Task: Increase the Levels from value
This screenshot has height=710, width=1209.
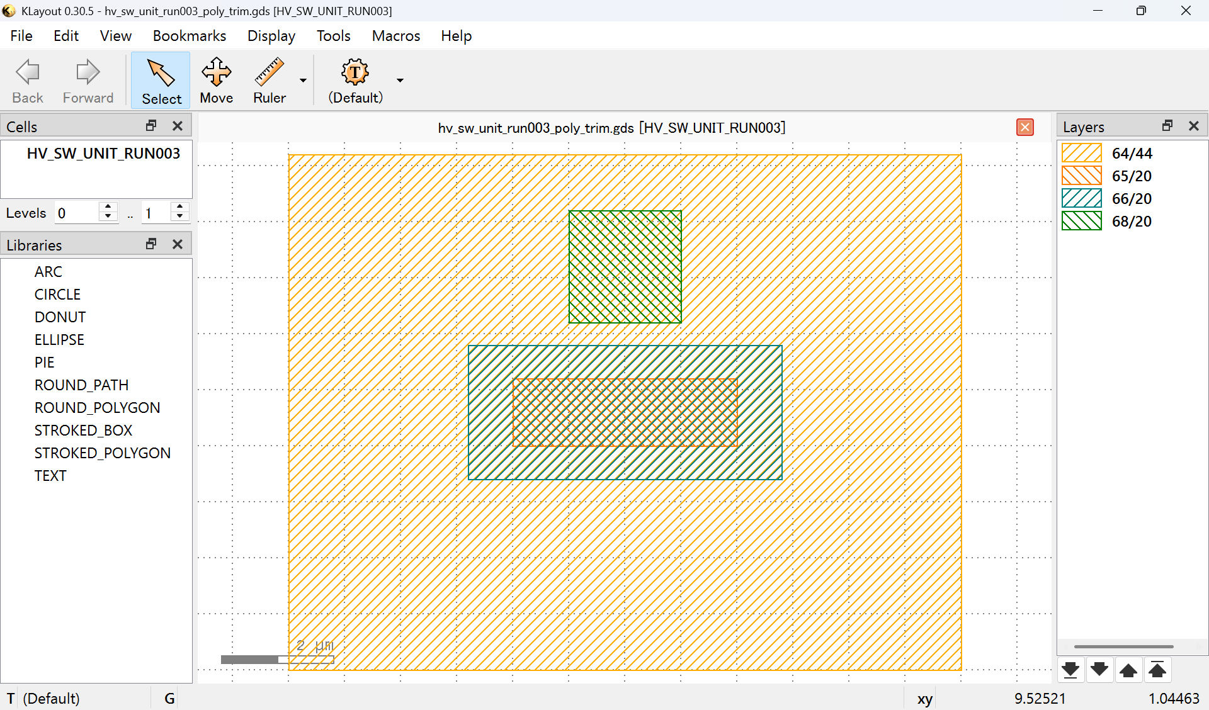Action: click(108, 207)
